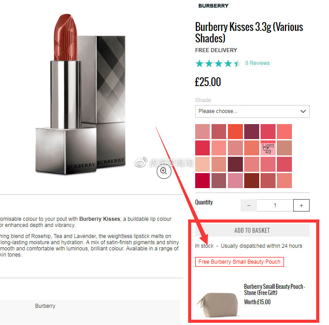Select the dark plum shade swatch in first row
The height and width of the screenshot is (325, 329).
[252, 132]
